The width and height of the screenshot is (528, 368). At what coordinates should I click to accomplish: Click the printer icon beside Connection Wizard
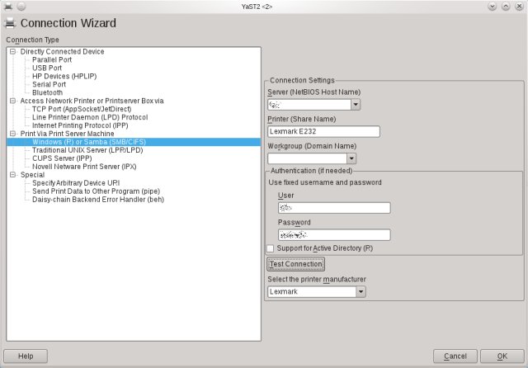coord(10,23)
